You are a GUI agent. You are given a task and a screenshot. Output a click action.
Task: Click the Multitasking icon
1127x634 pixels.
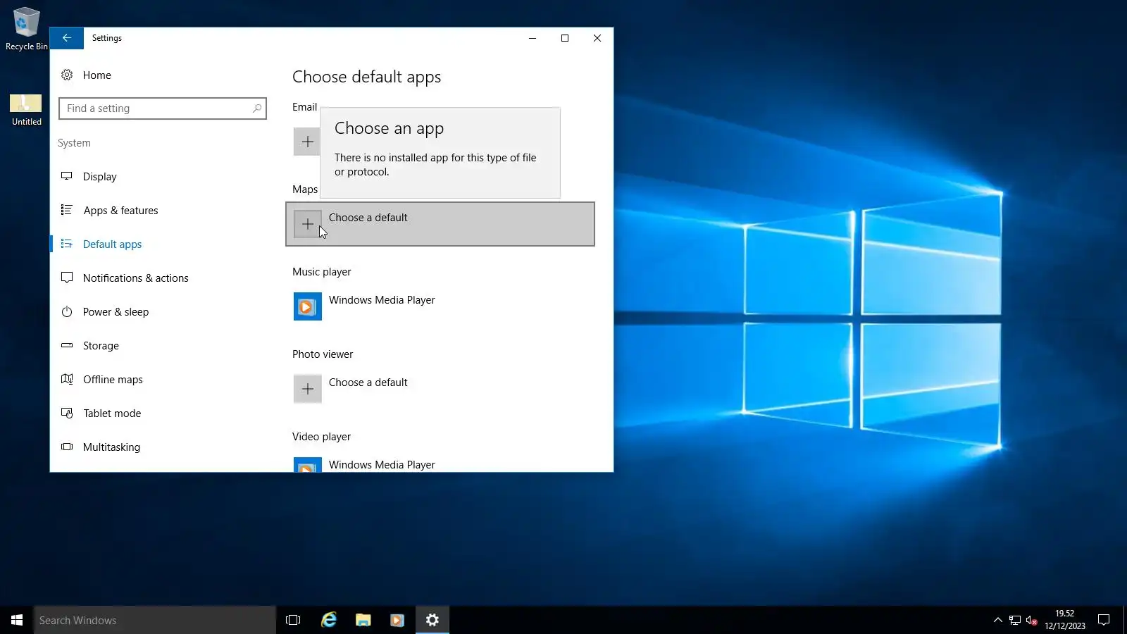click(67, 447)
